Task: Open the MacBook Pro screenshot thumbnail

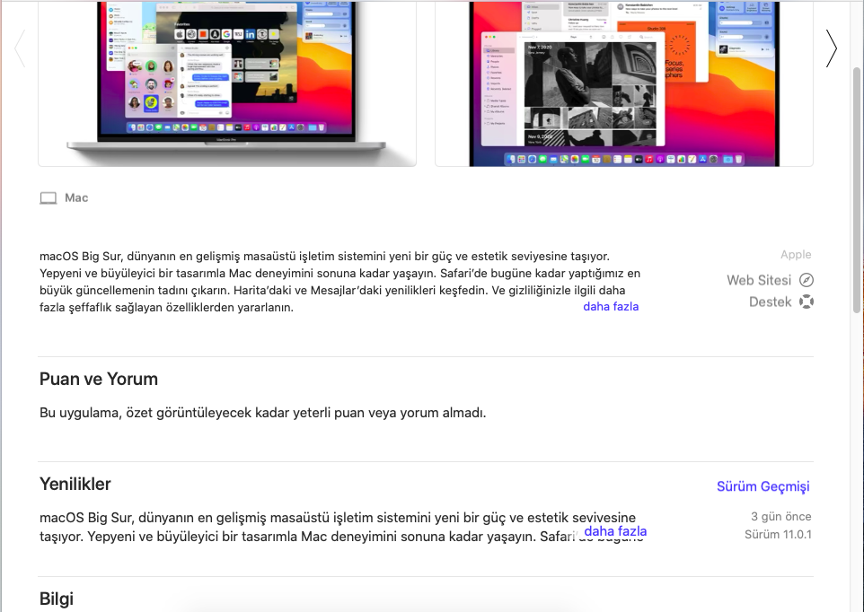Action: pos(227,83)
